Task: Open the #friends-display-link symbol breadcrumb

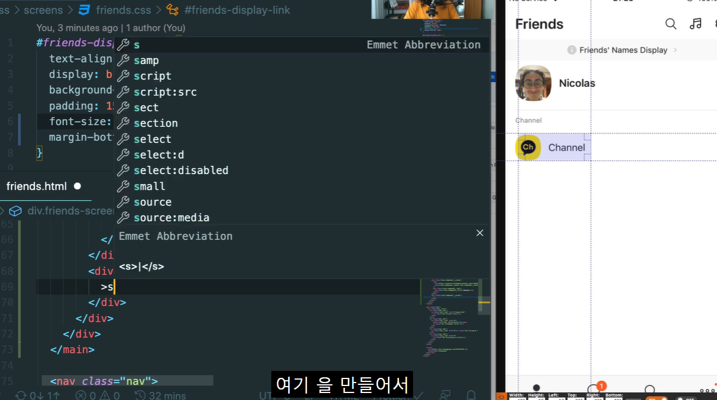Action: click(x=236, y=10)
